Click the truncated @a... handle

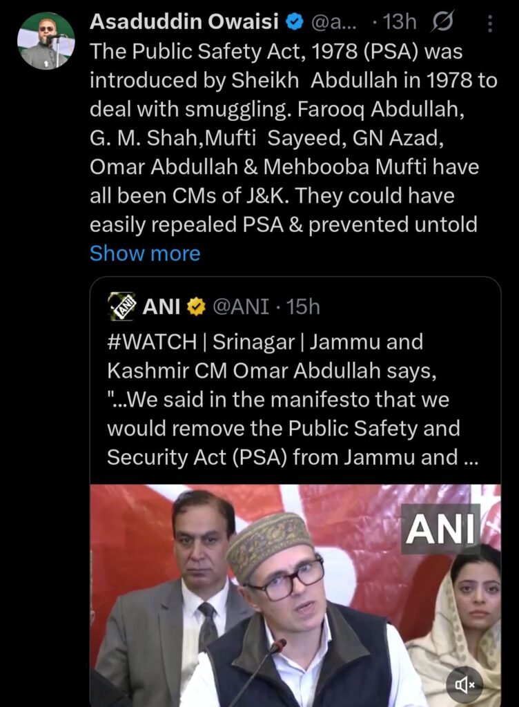(x=335, y=23)
